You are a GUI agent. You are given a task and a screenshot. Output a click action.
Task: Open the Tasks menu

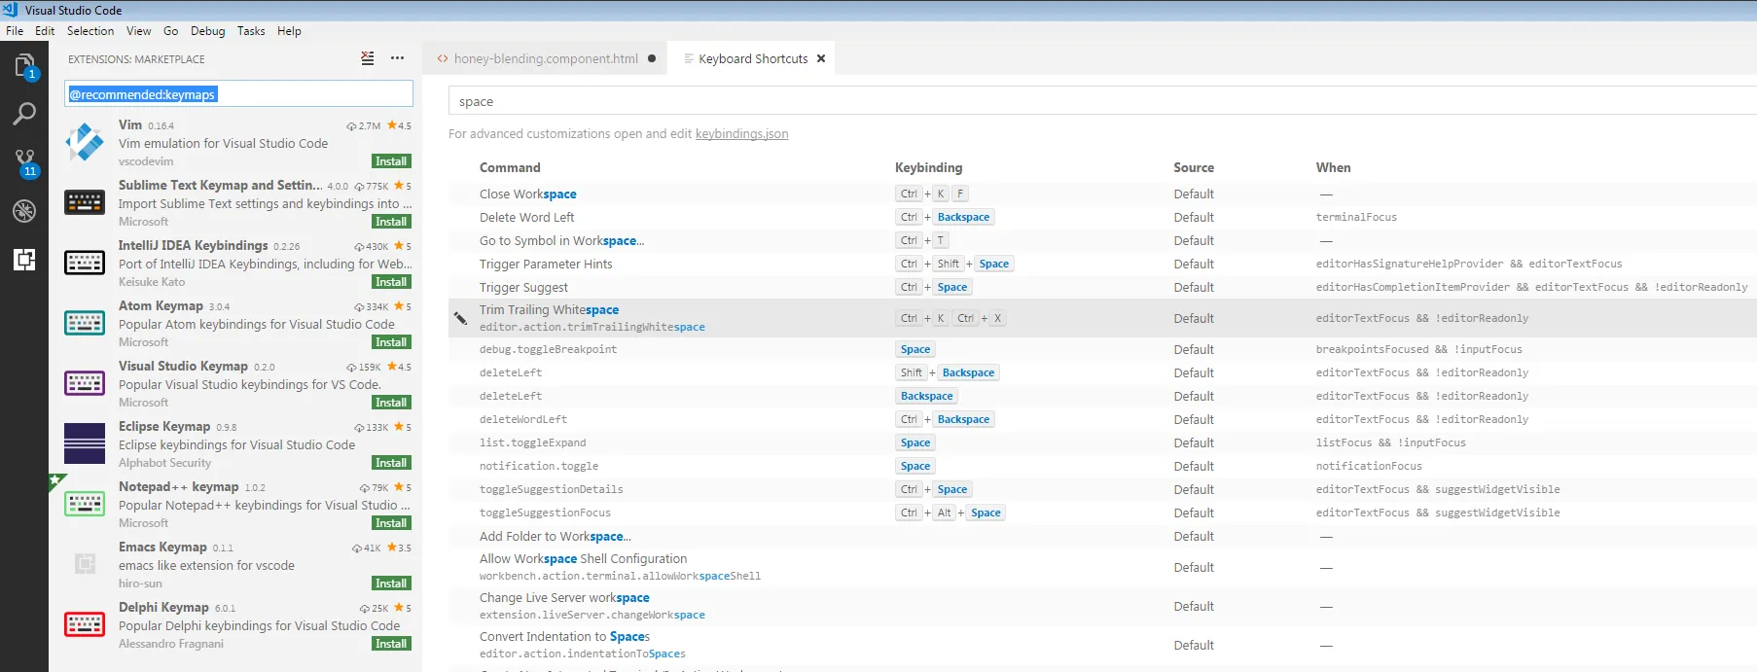coord(251,31)
